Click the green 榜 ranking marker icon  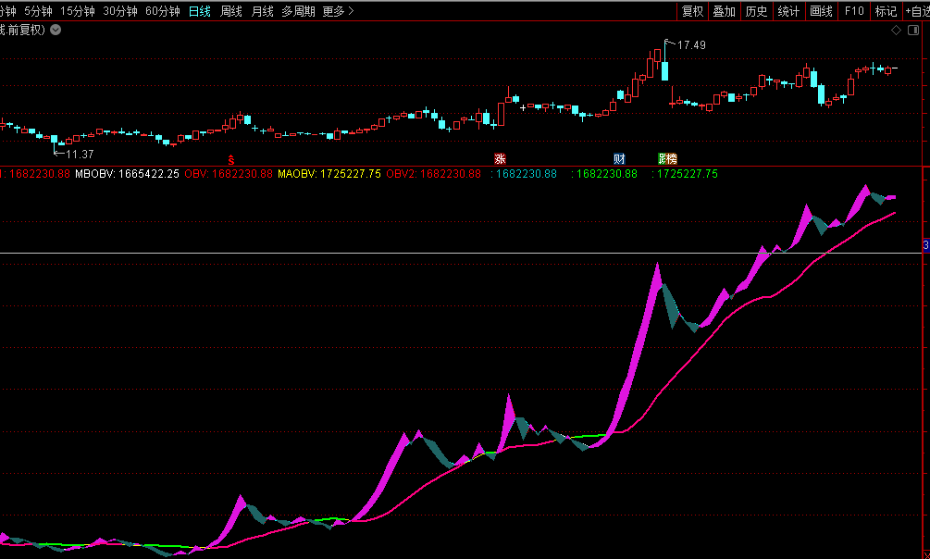pyautogui.click(x=666, y=159)
